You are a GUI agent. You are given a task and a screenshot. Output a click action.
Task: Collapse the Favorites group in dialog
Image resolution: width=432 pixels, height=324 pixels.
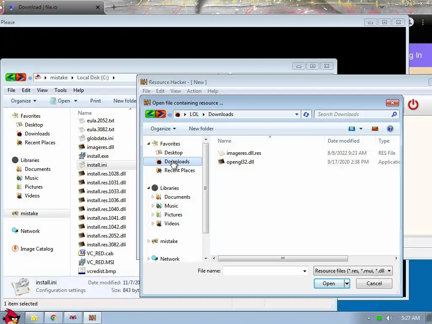[148, 143]
